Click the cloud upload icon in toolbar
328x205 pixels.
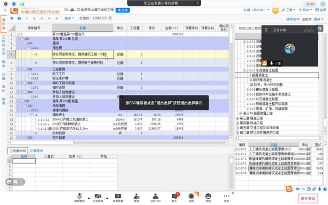point(19,18)
